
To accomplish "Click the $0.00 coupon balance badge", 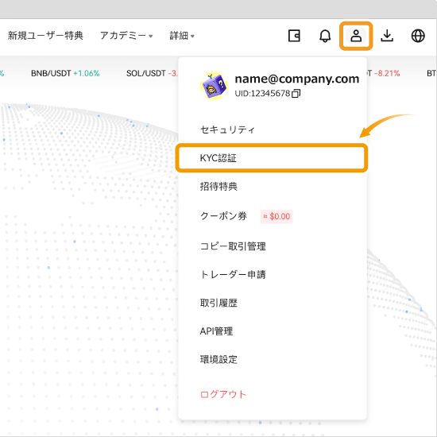I will click(x=277, y=216).
